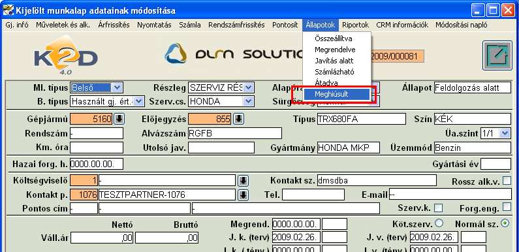Click the Km. óra input field

click(x=97, y=148)
